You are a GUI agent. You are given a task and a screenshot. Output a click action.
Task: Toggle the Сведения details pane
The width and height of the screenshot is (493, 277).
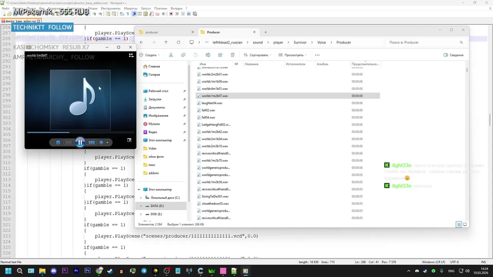coord(454,55)
